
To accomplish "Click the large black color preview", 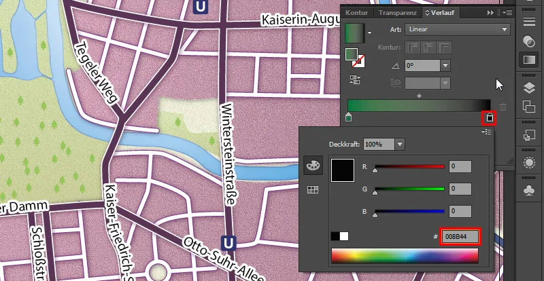I will (x=343, y=170).
